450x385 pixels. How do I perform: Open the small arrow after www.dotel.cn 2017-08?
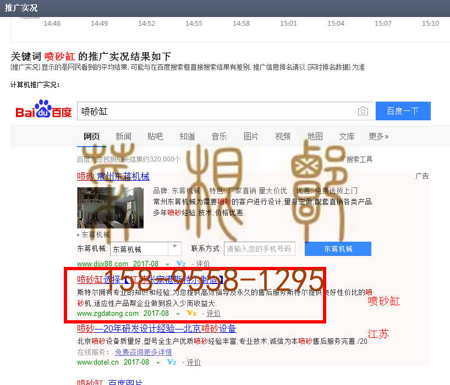(158, 363)
